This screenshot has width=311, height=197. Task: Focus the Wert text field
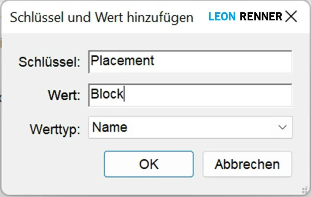tap(213, 95)
